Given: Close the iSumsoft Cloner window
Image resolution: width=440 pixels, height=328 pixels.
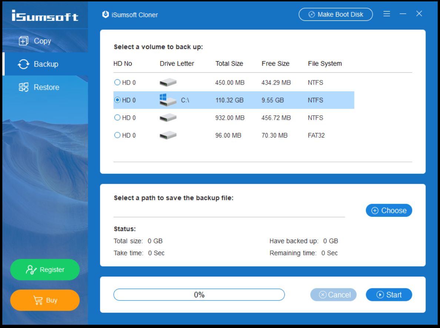Looking at the screenshot, I should click(419, 14).
